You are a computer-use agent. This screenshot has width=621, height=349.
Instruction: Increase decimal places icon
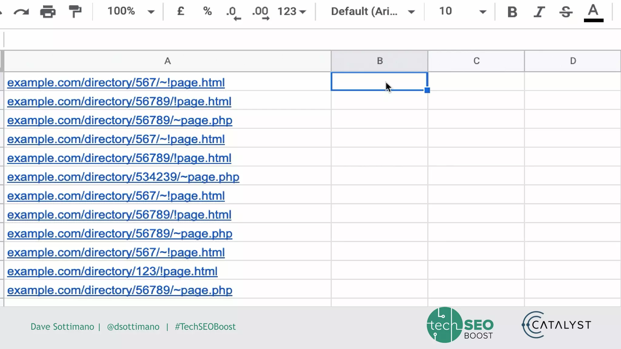pos(260,13)
